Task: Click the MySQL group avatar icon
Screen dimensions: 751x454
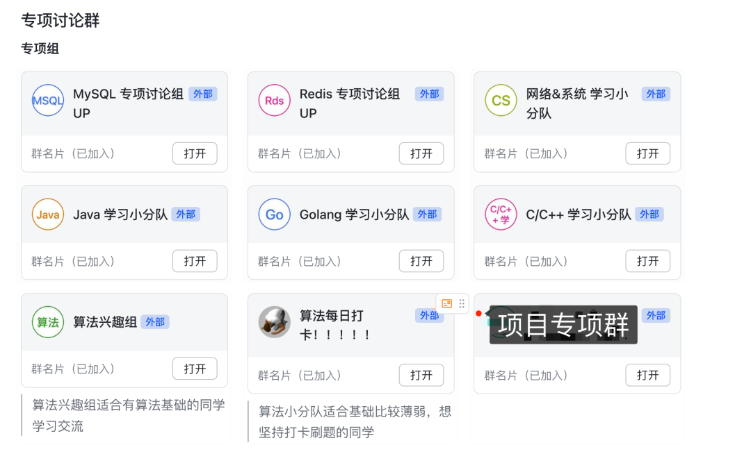Action: [x=48, y=101]
